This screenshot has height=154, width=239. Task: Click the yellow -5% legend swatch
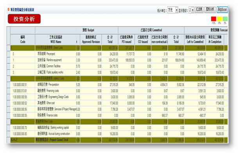(219, 19)
